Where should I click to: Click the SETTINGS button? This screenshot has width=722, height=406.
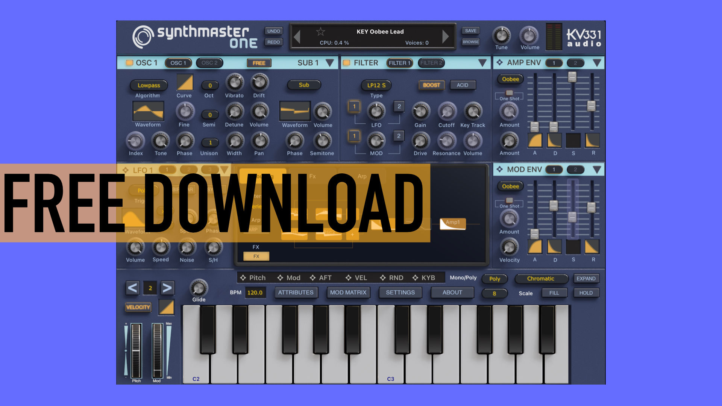(x=400, y=293)
